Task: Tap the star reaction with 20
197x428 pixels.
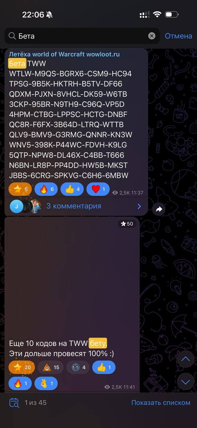Action: 21,367
